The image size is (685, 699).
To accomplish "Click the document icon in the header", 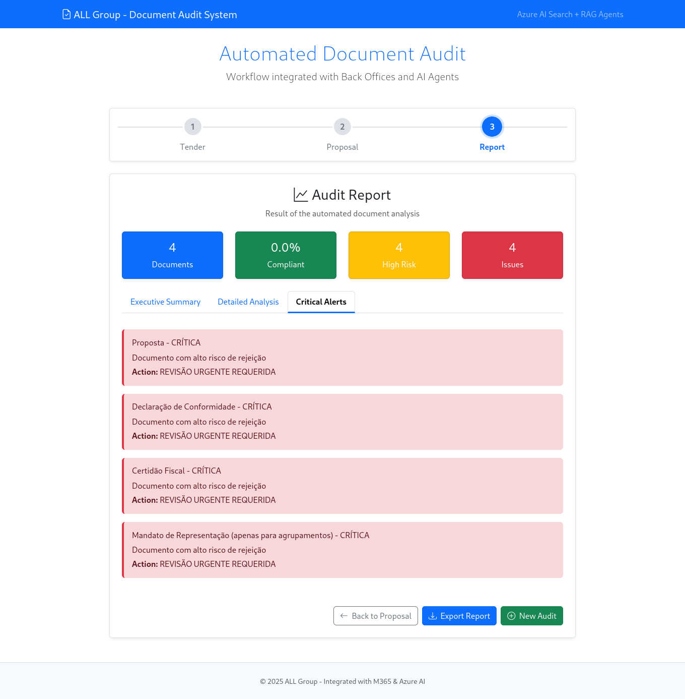I will (x=66, y=14).
